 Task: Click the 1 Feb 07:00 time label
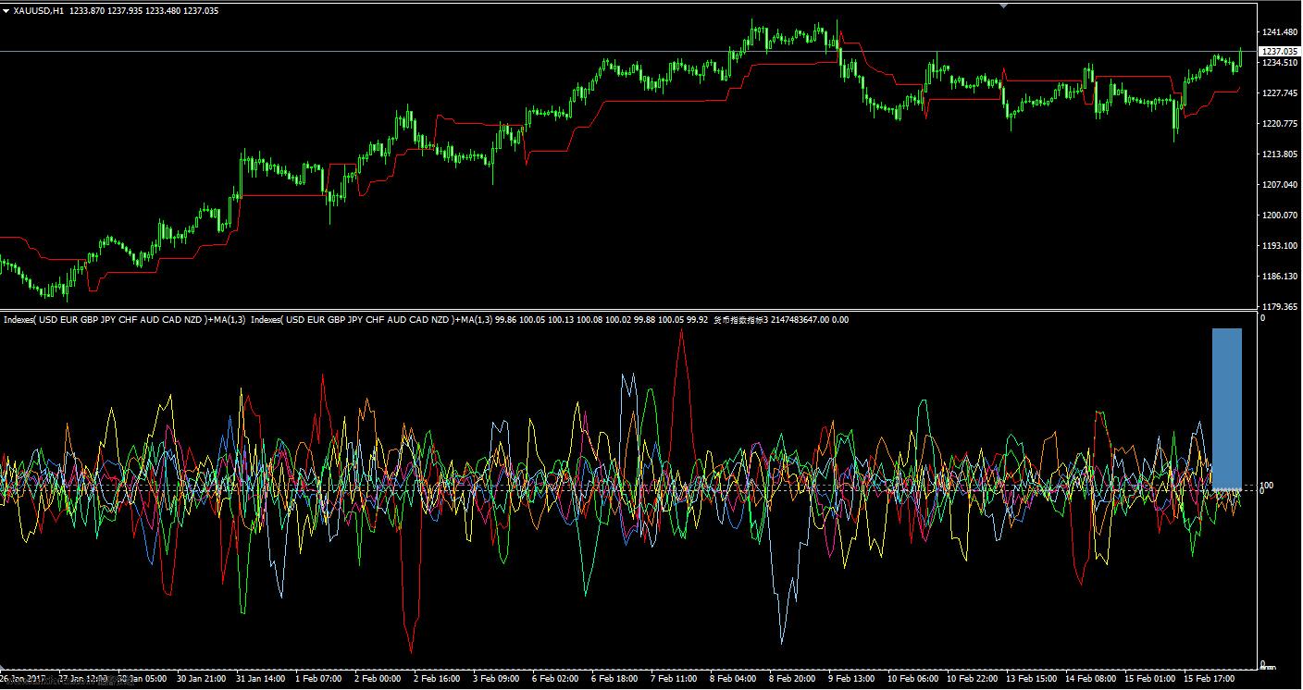click(318, 679)
